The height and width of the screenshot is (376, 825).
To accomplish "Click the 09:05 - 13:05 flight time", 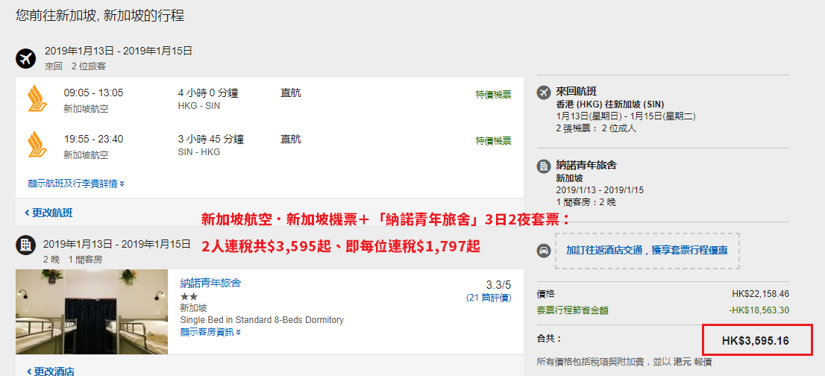I will (x=94, y=93).
